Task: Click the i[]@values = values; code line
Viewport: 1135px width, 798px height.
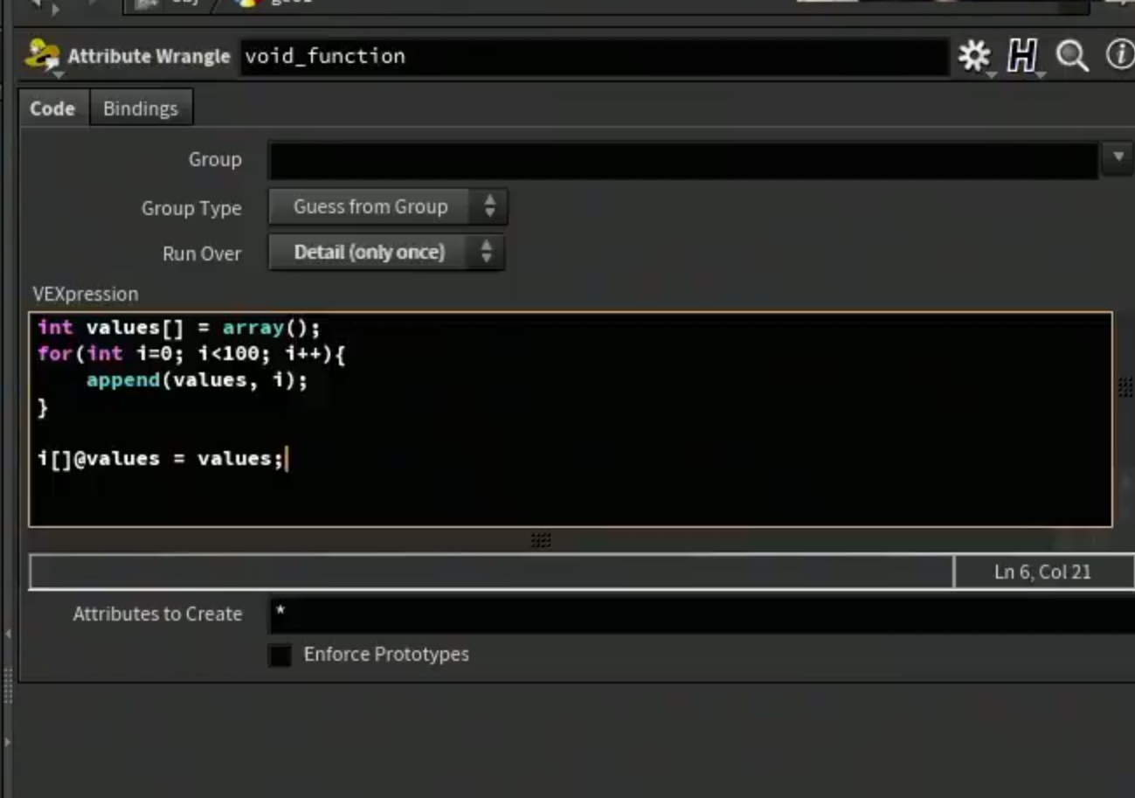Action: click(x=161, y=459)
